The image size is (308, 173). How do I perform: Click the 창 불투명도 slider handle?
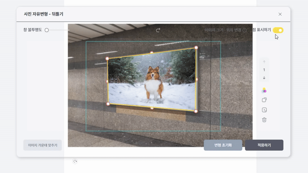coord(47,30)
